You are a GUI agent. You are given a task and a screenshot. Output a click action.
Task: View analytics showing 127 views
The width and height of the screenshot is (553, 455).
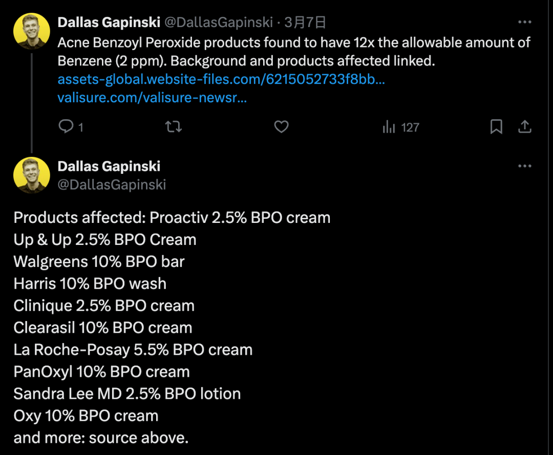pyautogui.click(x=400, y=127)
